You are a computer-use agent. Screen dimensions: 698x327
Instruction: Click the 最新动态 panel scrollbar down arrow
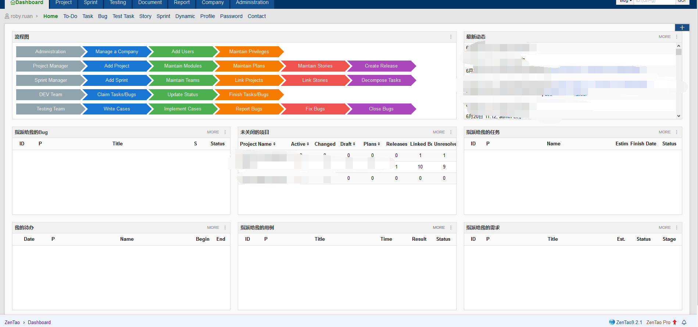point(679,116)
